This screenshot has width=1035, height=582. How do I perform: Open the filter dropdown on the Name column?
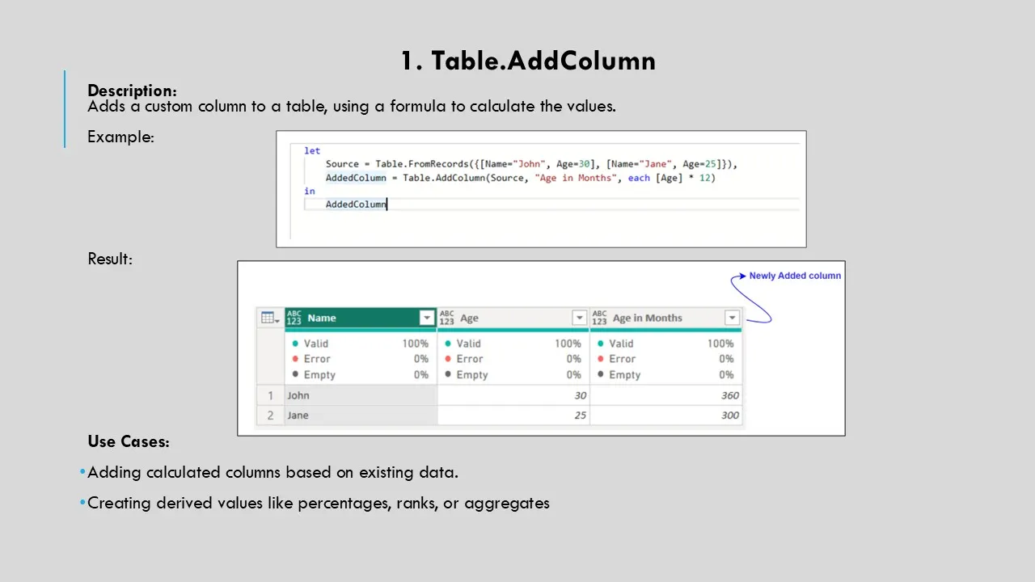pos(426,318)
